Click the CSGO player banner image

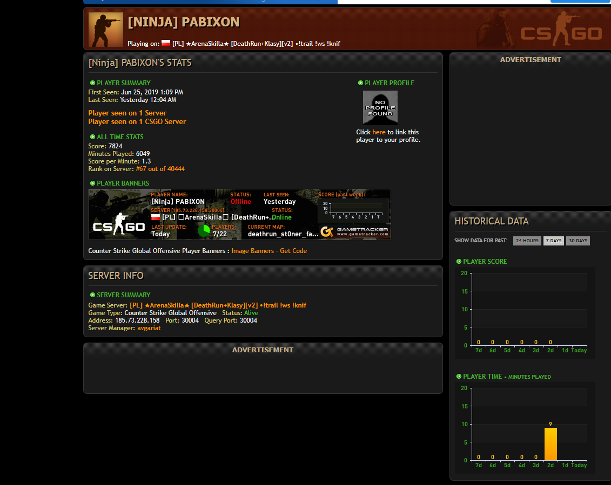240,215
